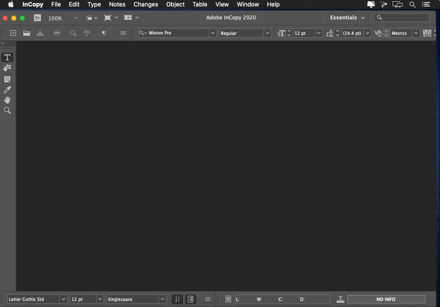Click the Print button in the toolbar
The width and height of the screenshot is (440, 307).
(x=56, y=33)
